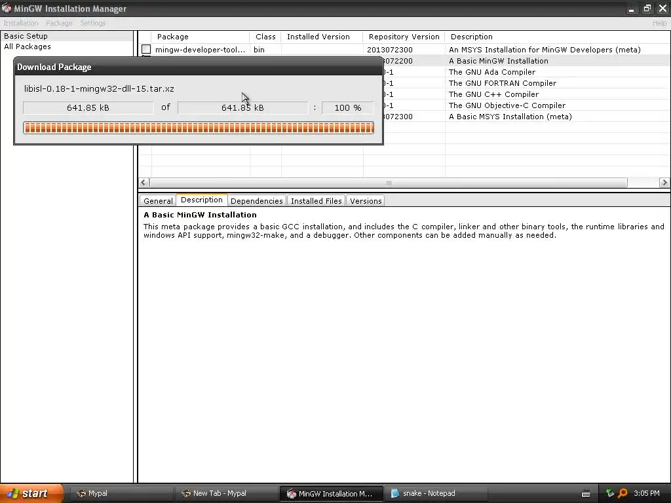Open the Installation menu
Image resolution: width=671 pixels, height=503 pixels.
[x=21, y=23]
